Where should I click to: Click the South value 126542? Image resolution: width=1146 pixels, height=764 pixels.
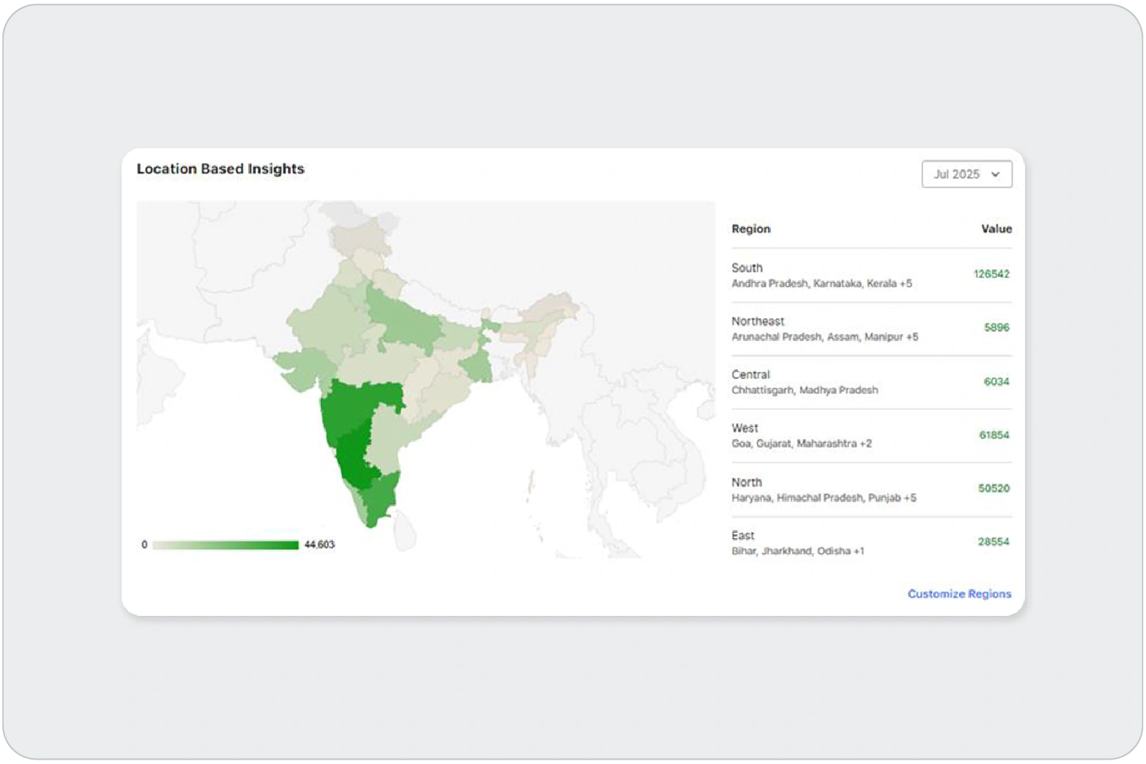991,274
